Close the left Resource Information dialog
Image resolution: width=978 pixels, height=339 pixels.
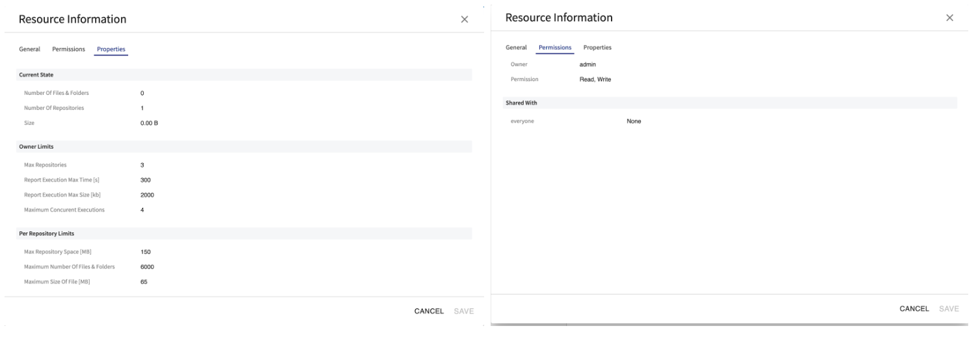tap(464, 19)
